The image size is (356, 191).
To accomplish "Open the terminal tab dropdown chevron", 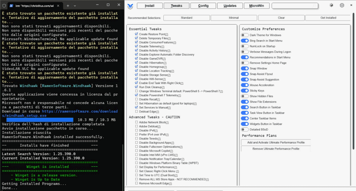I will 75,6.
